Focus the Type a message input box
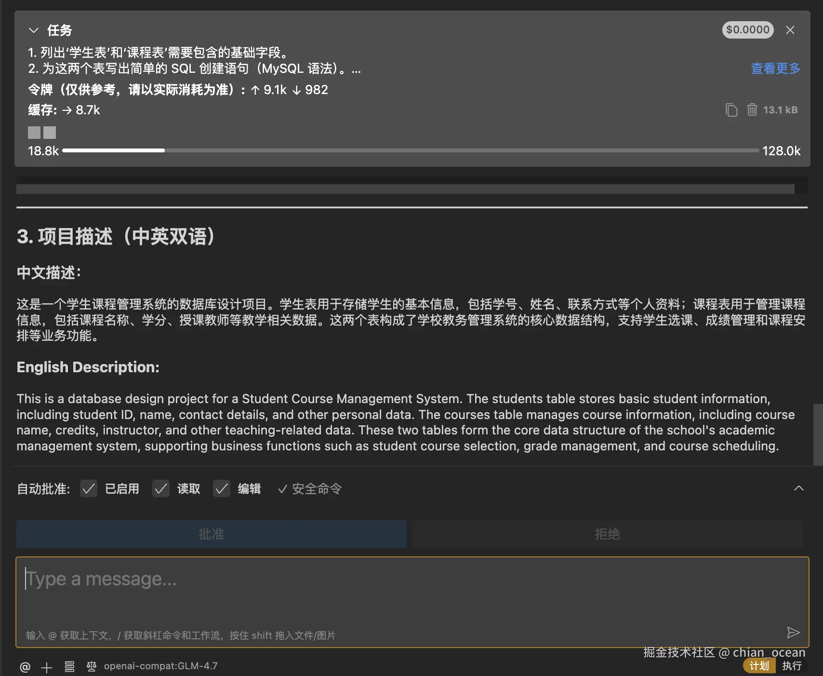 (x=412, y=602)
